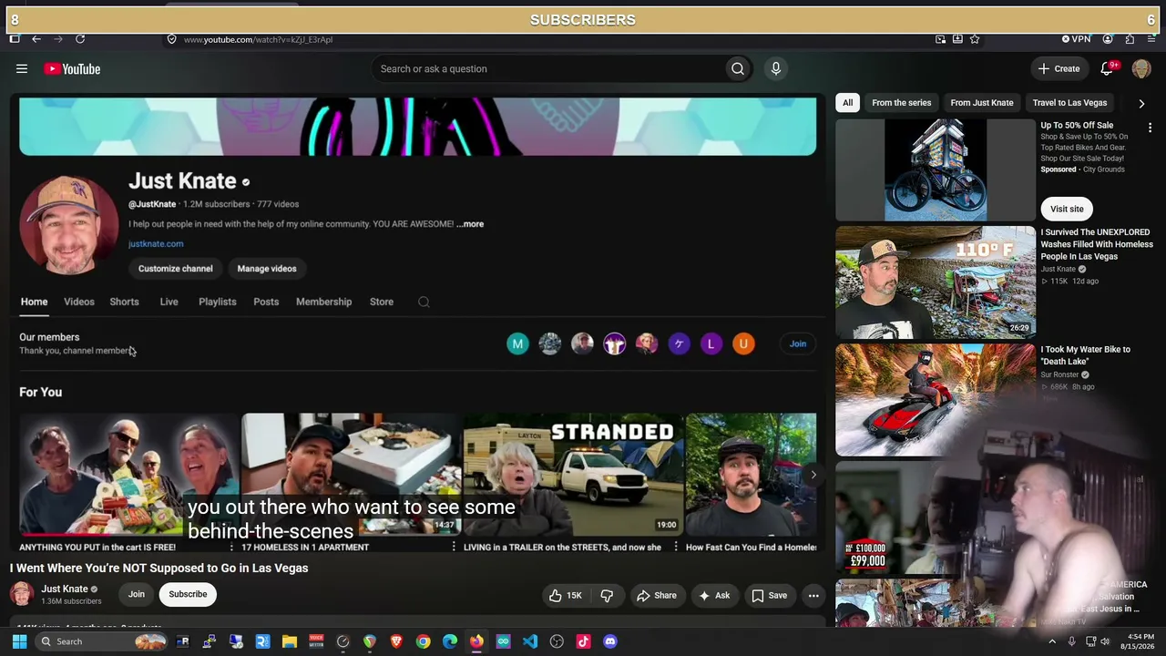The height and width of the screenshot is (656, 1166).
Task: Go to the YouTube home logo
Action: [x=72, y=69]
